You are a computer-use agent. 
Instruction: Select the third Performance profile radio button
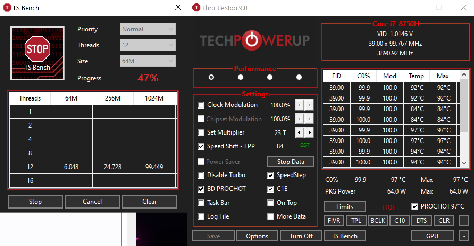pyautogui.click(x=270, y=77)
